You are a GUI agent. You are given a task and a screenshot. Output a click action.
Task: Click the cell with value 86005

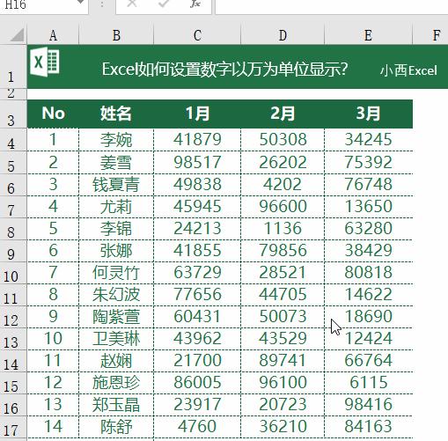pyautogui.click(x=197, y=383)
